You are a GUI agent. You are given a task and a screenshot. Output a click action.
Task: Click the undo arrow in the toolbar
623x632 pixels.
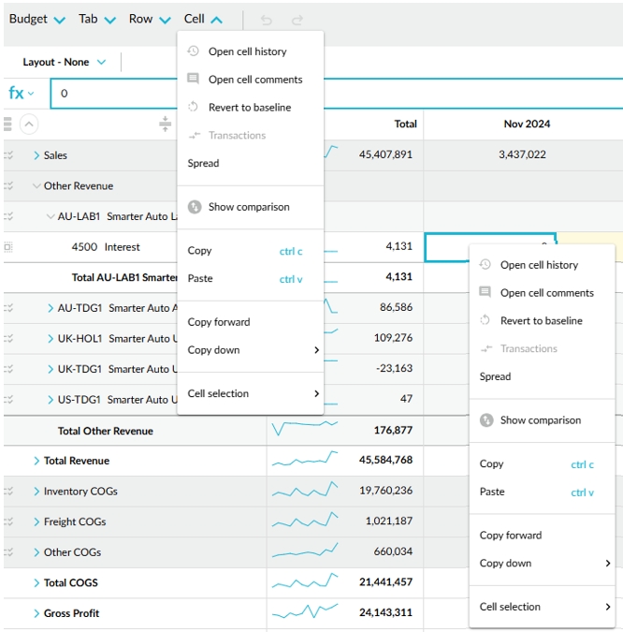[267, 20]
